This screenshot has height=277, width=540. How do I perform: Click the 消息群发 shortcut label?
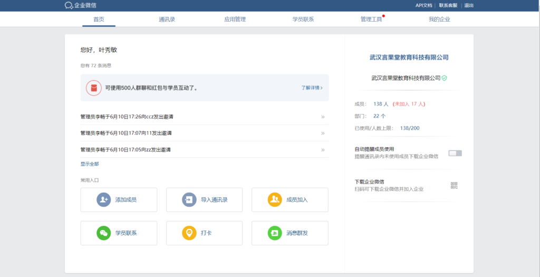297,233
